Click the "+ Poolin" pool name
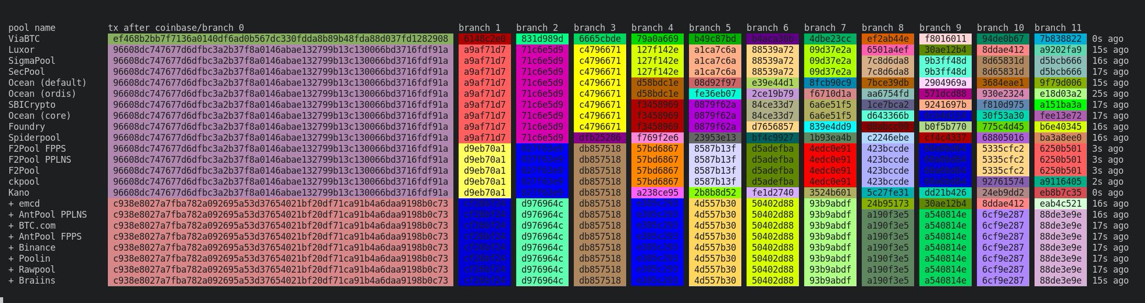The height and width of the screenshot is (303, 1145). click(29, 259)
